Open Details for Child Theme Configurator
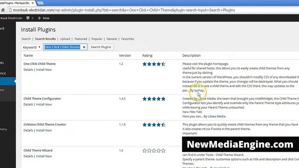 28,105
